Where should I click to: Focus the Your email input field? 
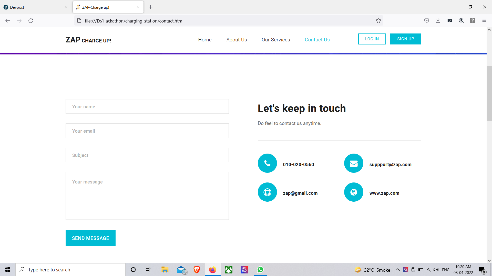click(x=147, y=131)
